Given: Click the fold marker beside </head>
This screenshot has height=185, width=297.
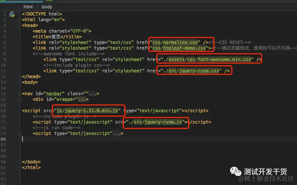Looking at the screenshot, I should pos(20,77).
